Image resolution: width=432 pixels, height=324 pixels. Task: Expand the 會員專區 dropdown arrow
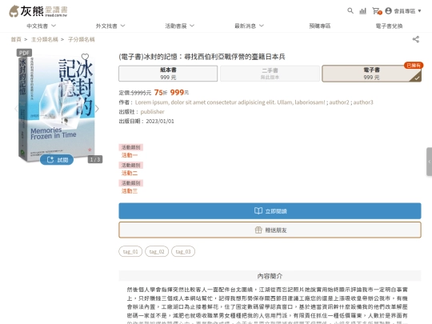point(419,11)
